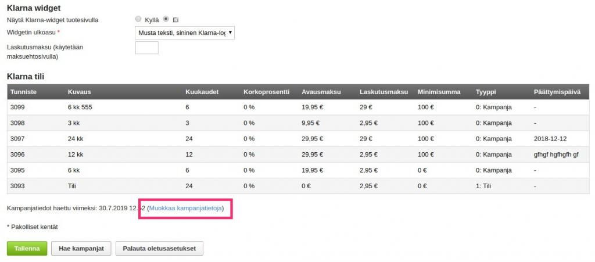This screenshot has height=262, width=595.
Task: Save settings with the Tallenna button
Action: tap(27, 249)
